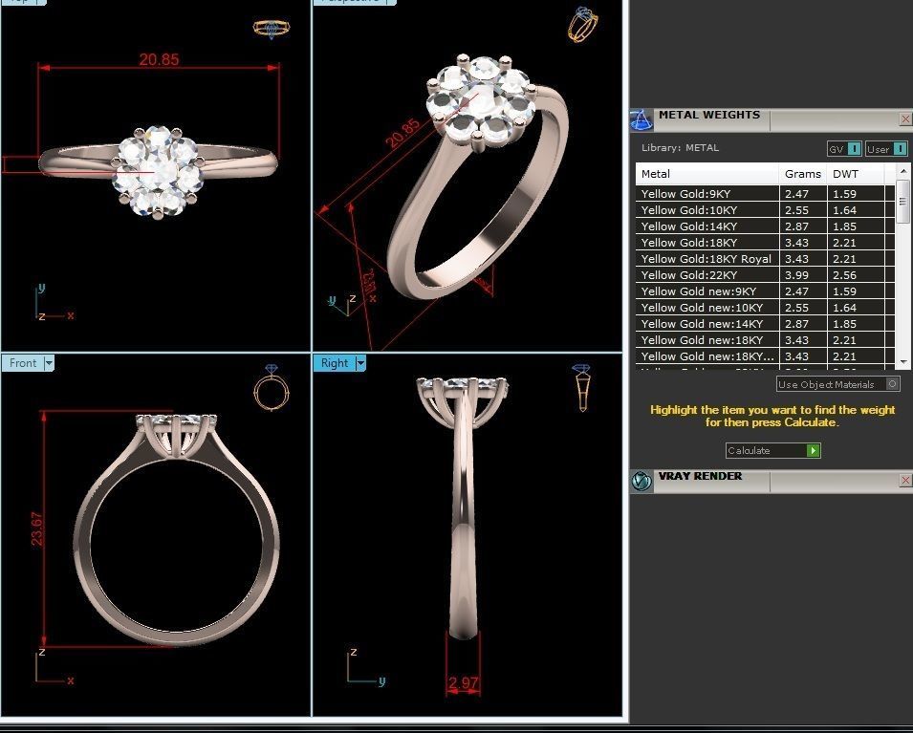The image size is (913, 733).
Task: Click the Top viewport ring thumbnail icon
Action: pos(272,29)
